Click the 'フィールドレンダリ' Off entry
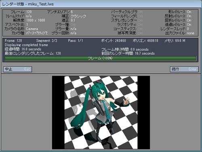This screenshot has width=202, height=152. pyautogui.click(x=127, y=16)
